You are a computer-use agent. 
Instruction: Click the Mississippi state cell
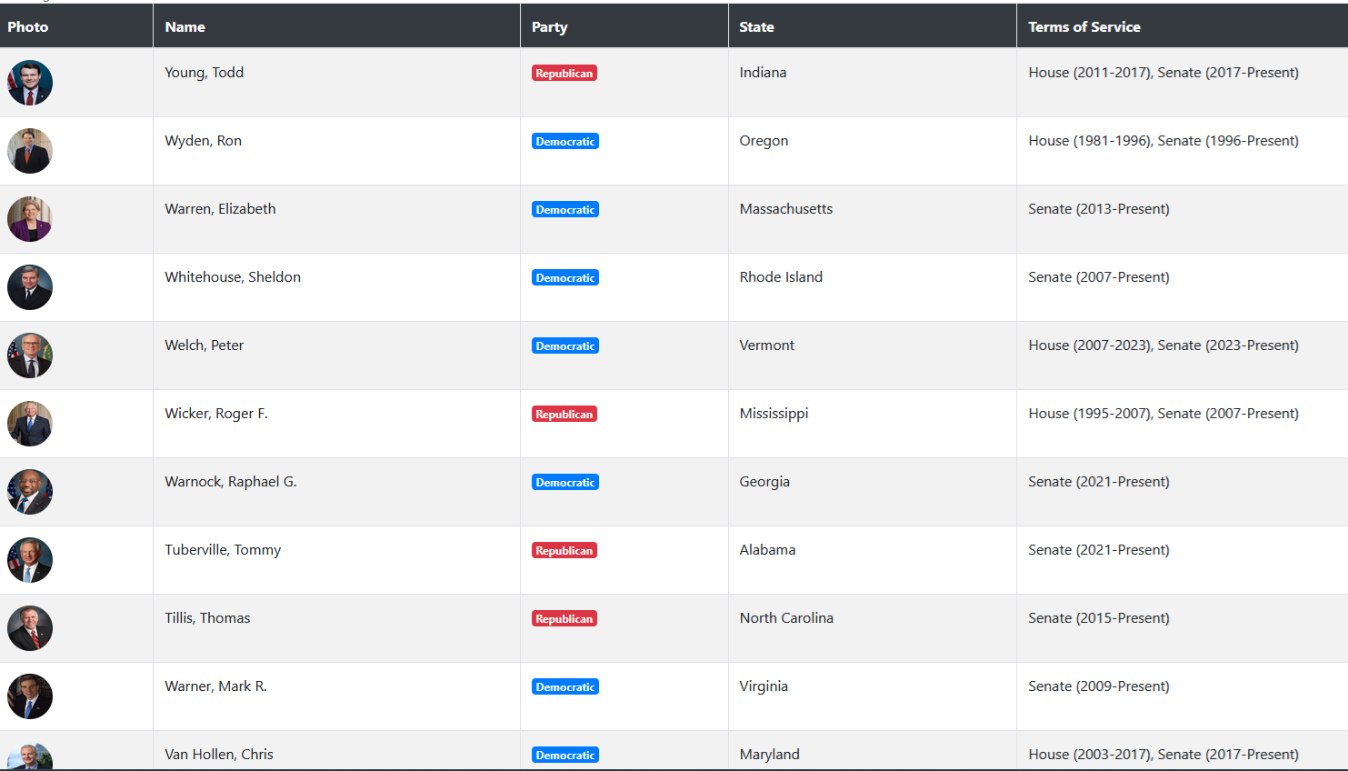[x=774, y=414]
